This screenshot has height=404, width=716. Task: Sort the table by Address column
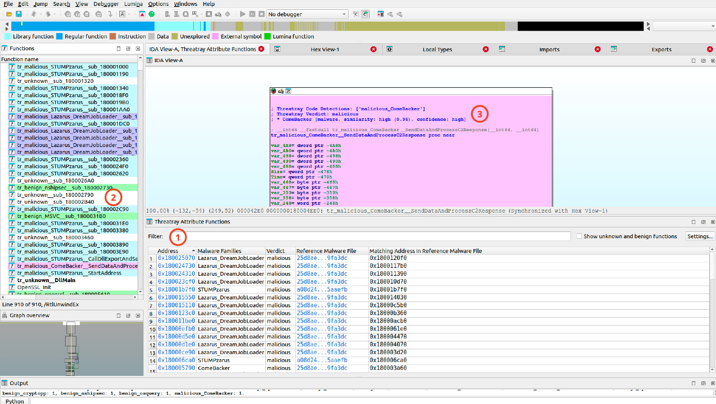coord(176,251)
